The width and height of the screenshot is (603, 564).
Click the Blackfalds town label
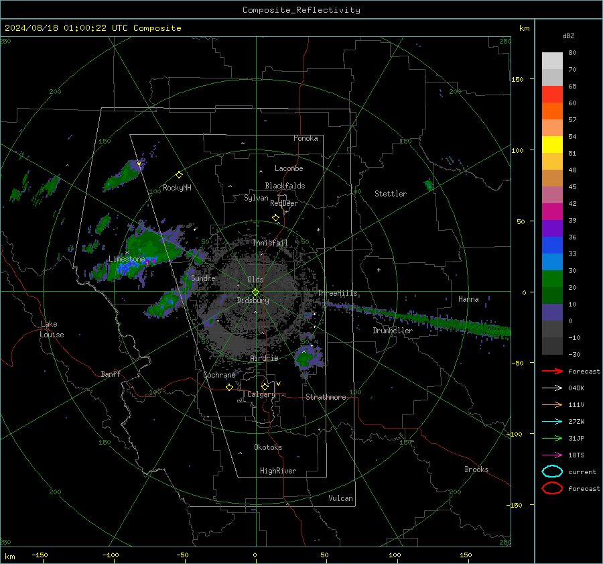(285, 186)
